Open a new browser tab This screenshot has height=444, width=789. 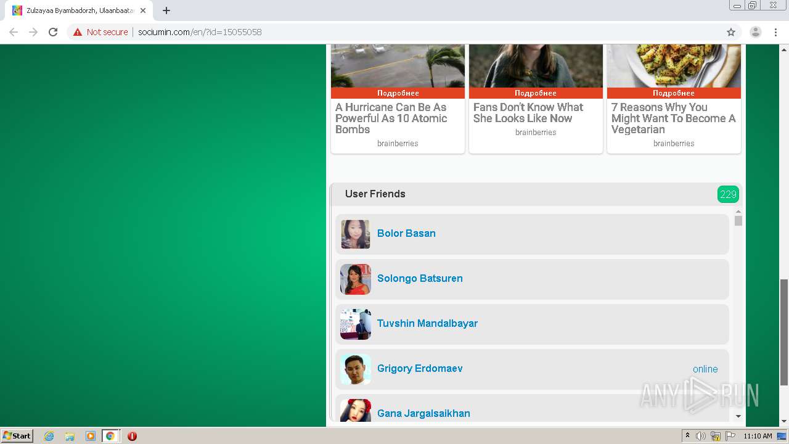(166, 10)
